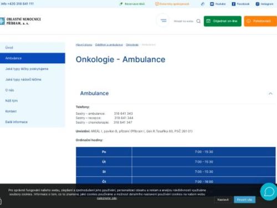Click the Onkologie - Ambulance page title
Screen dimensions: 277x208
coord(120,59)
